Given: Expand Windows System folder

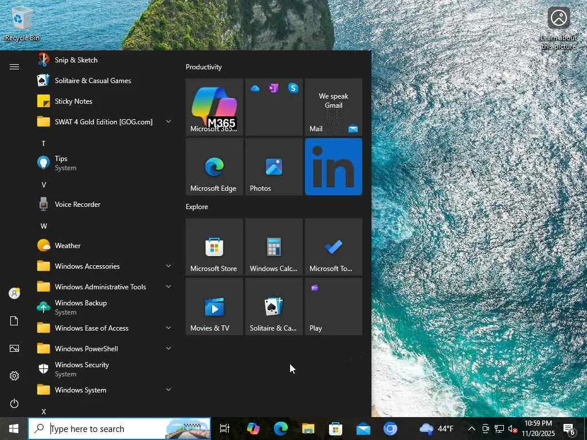Looking at the screenshot, I should pos(104,390).
